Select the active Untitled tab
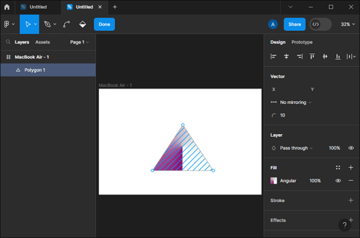This screenshot has width=360, height=238. [84, 7]
